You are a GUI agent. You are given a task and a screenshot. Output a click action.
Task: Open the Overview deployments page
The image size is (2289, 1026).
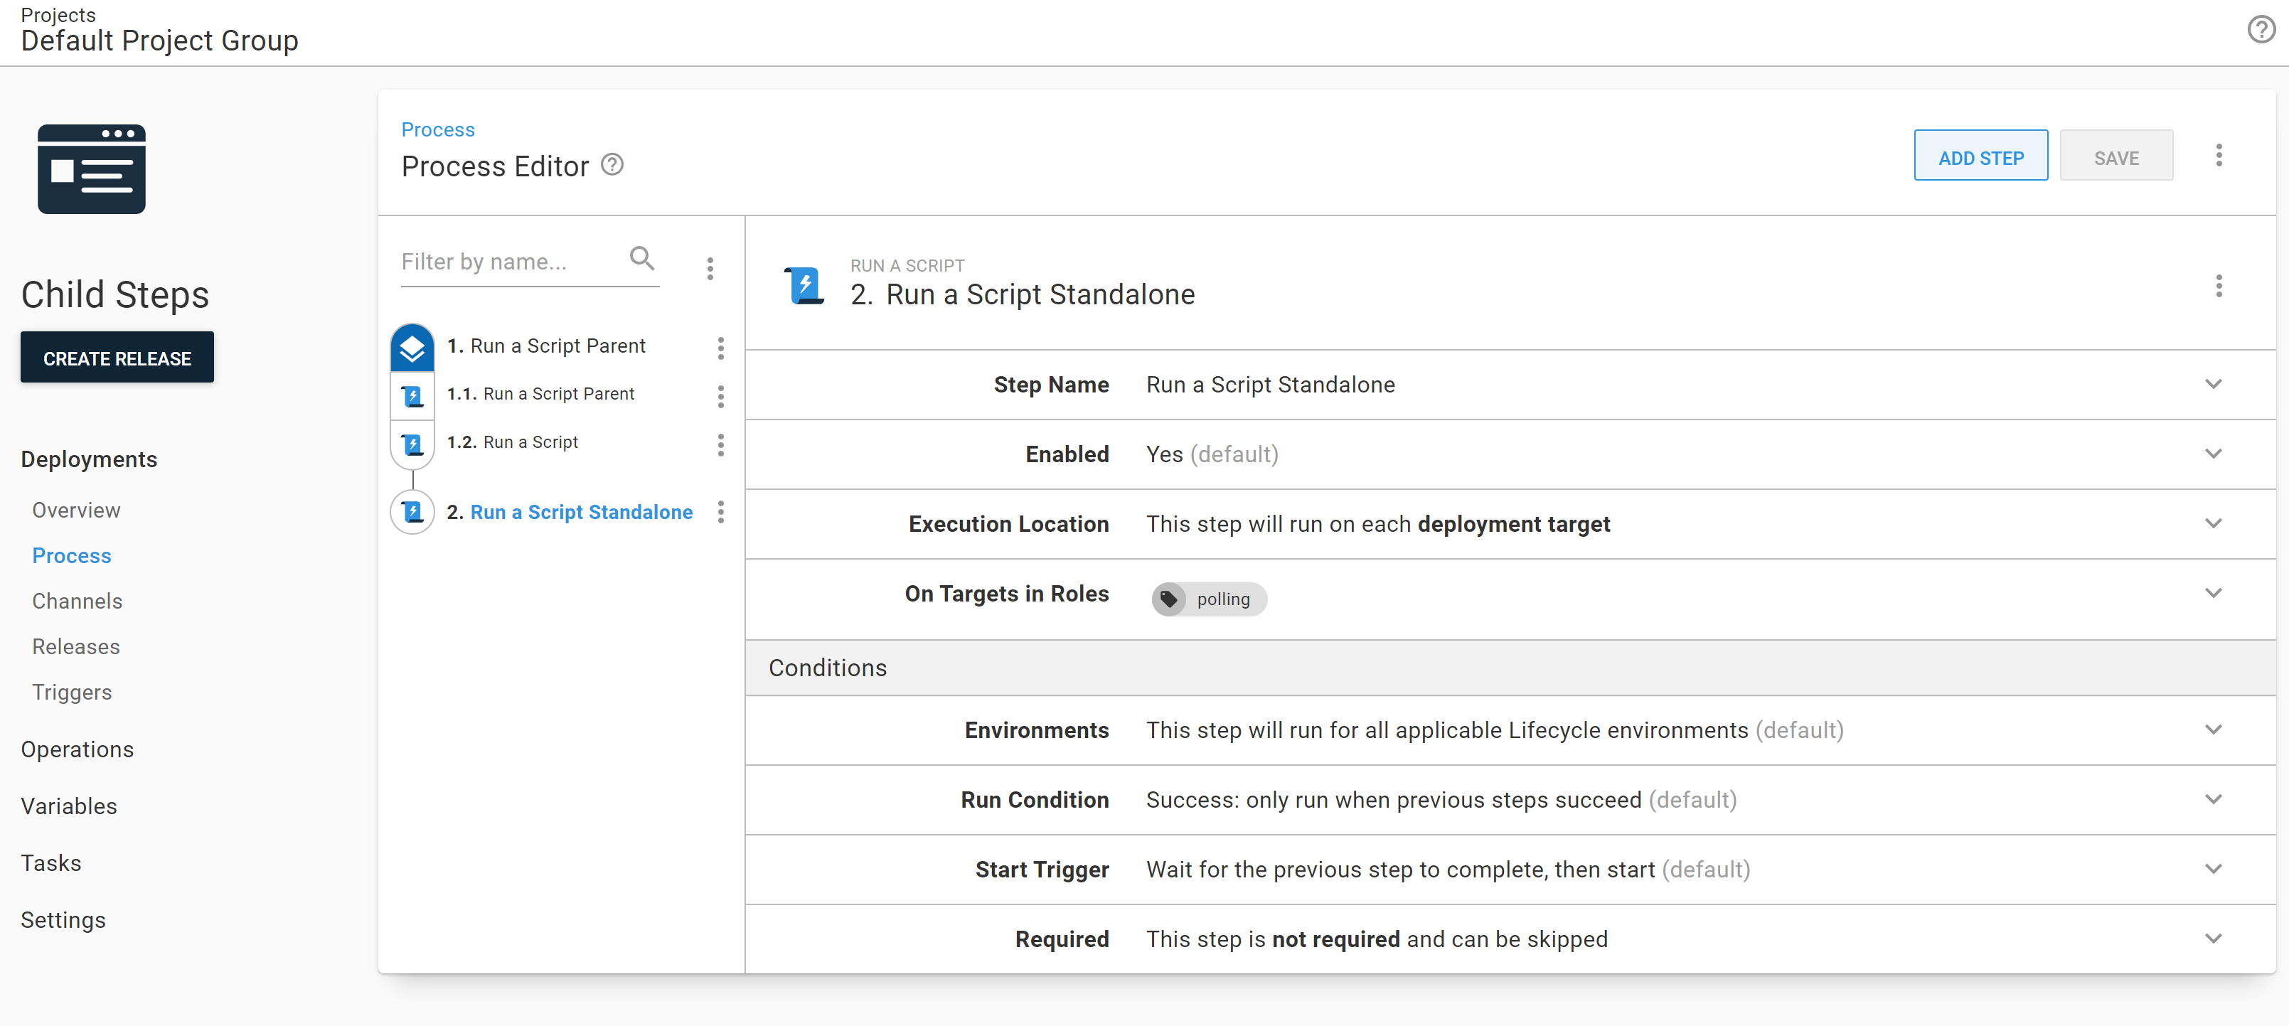pos(76,510)
